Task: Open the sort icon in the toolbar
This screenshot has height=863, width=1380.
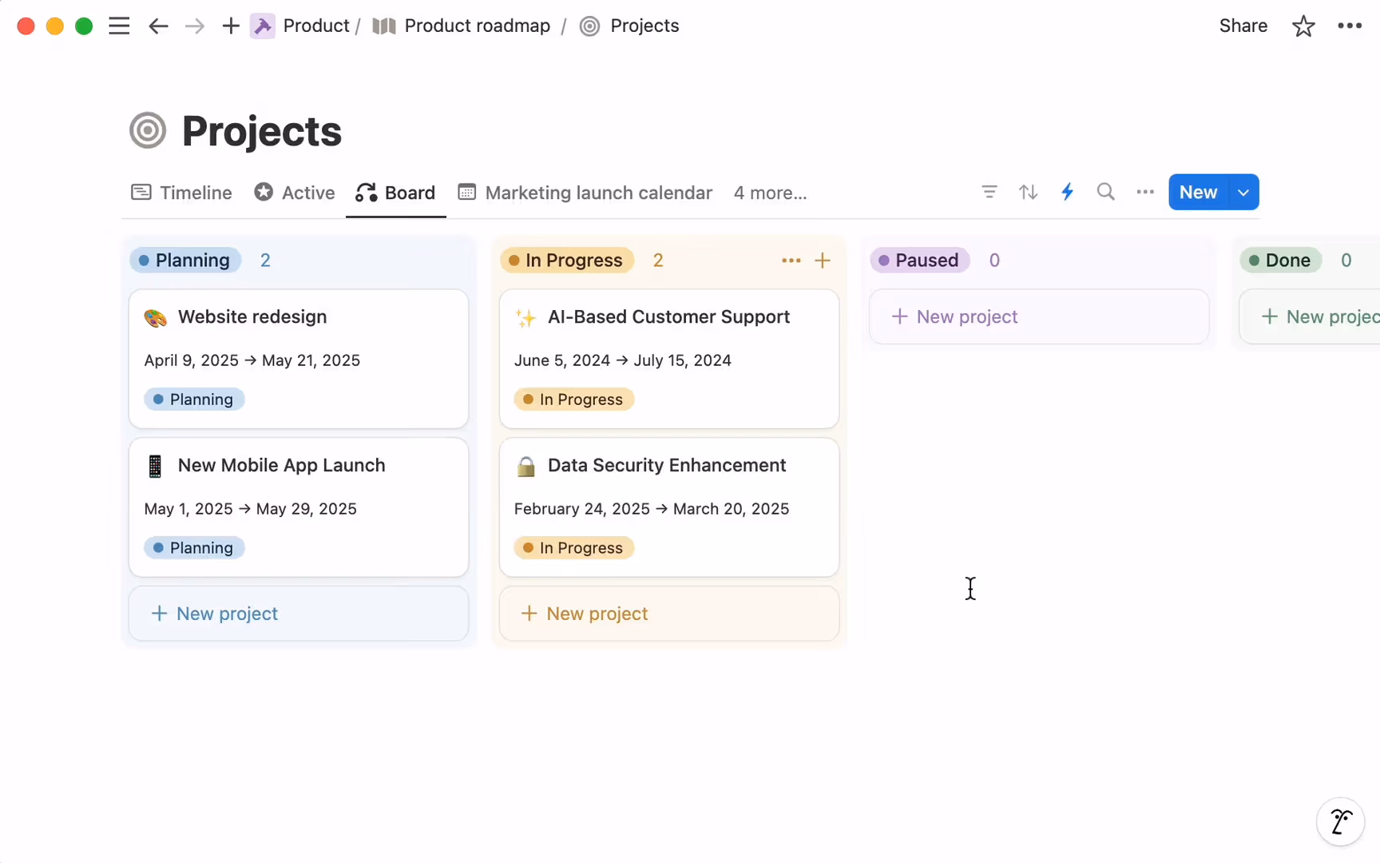Action: [x=1028, y=192]
